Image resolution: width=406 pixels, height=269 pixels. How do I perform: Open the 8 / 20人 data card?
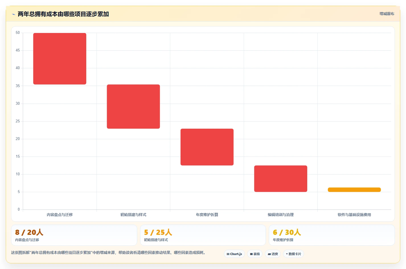point(74,235)
